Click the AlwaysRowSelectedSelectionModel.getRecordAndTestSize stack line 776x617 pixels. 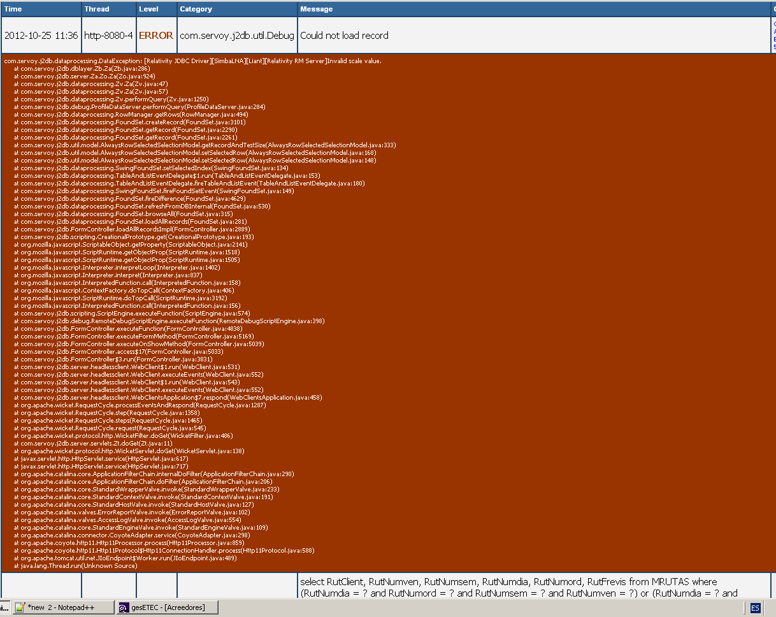coord(205,145)
